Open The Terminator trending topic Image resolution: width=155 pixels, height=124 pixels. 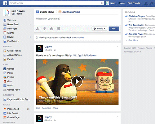[x=136, y=25]
